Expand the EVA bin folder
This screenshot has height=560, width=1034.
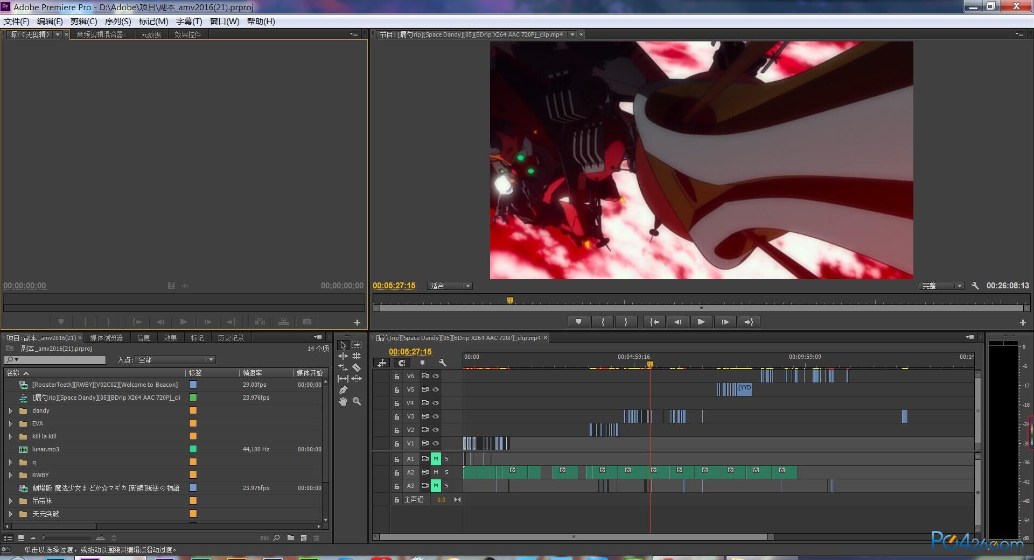coord(10,423)
